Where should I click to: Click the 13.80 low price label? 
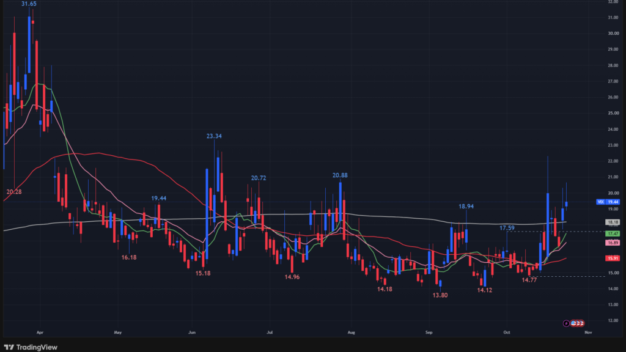pyautogui.click(x=440, y=295)
